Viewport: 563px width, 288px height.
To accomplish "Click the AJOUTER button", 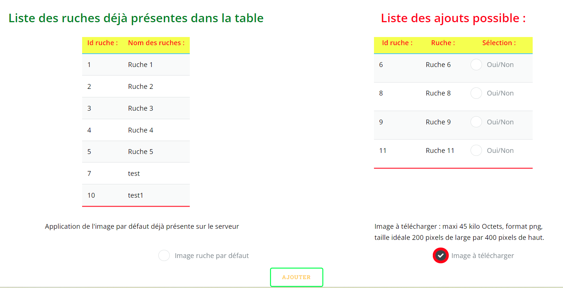I will click(296, 277).
